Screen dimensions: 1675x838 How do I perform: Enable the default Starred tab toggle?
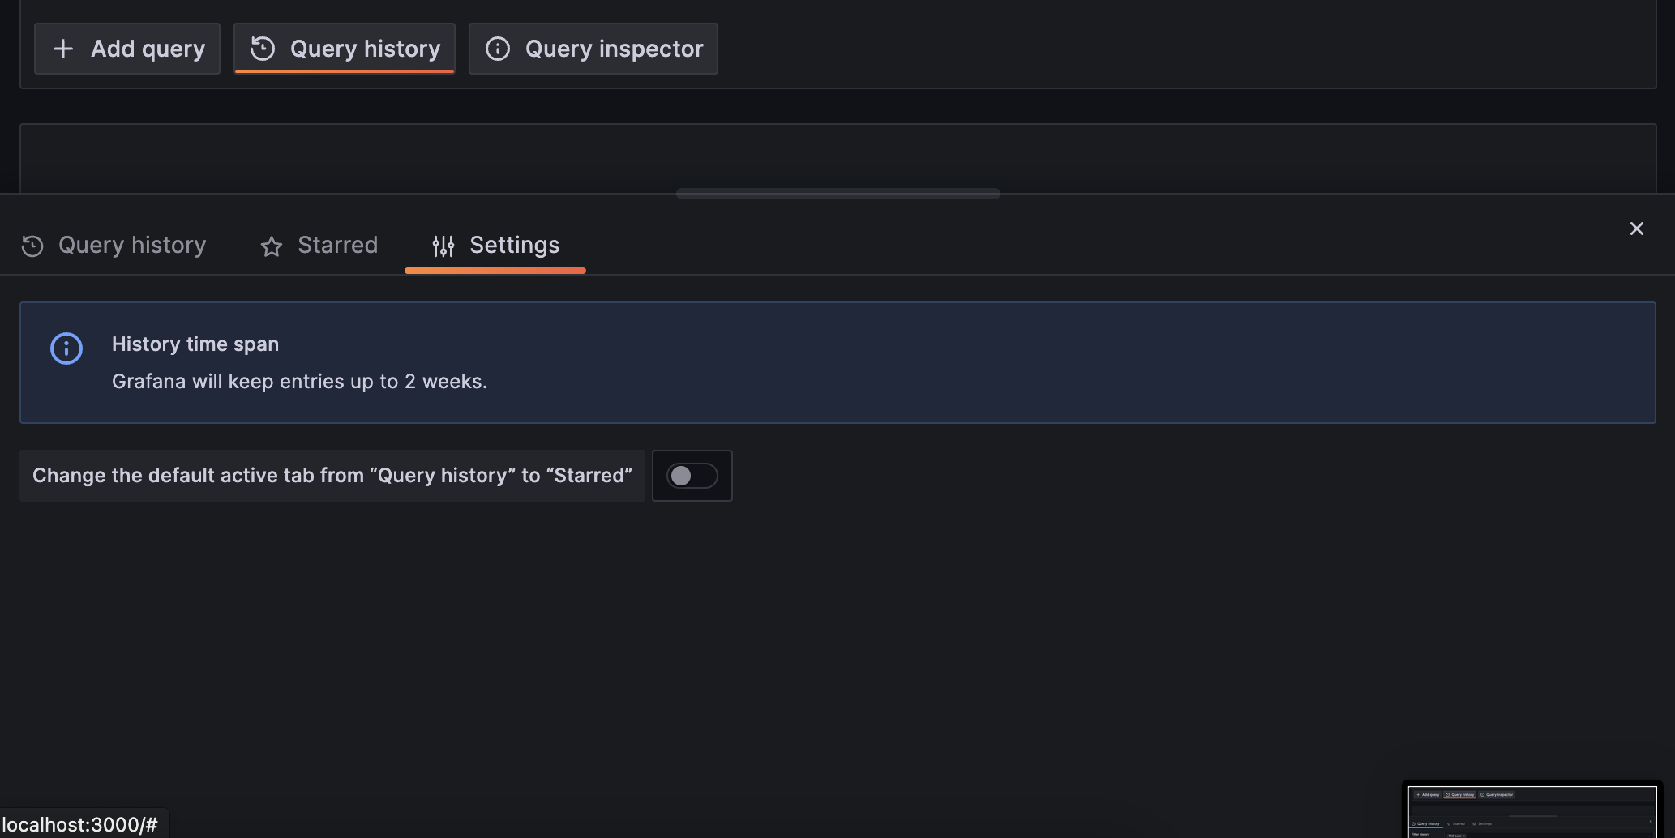692,476
